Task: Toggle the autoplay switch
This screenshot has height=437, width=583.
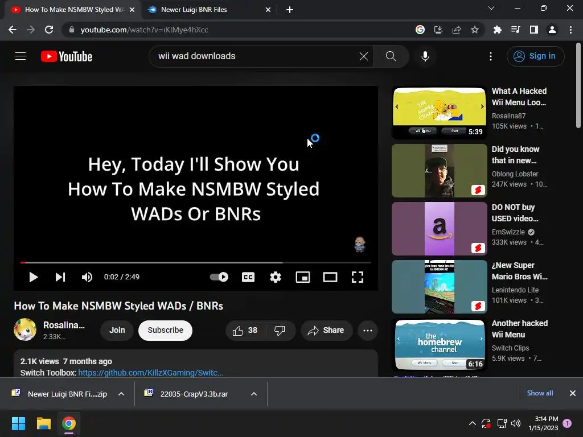Action: pos(219,277)
